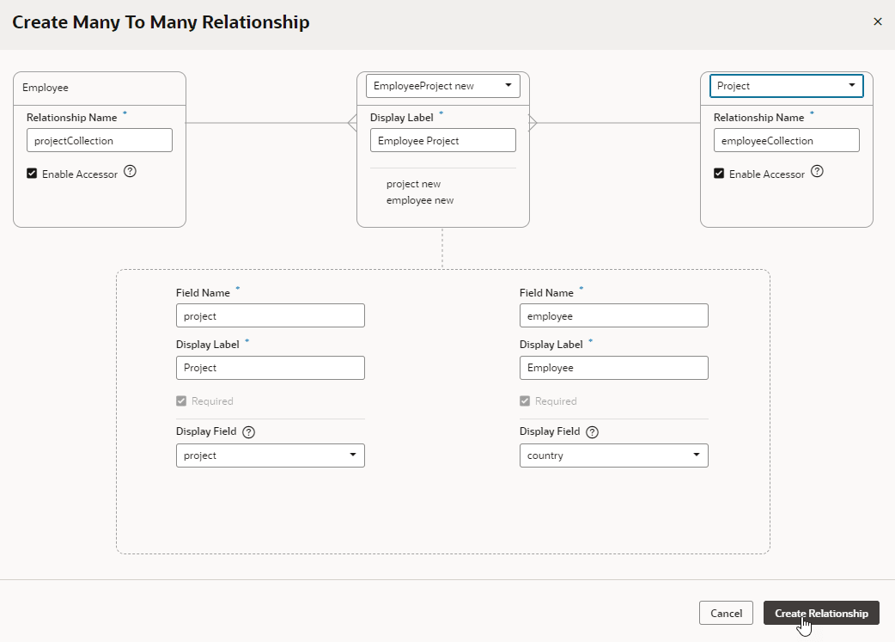
Task: Select the 'employee new' field entry
Action: coord(420,200)
